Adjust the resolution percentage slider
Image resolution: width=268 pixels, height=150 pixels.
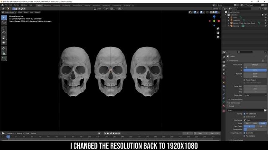click(x=255, y=70)
